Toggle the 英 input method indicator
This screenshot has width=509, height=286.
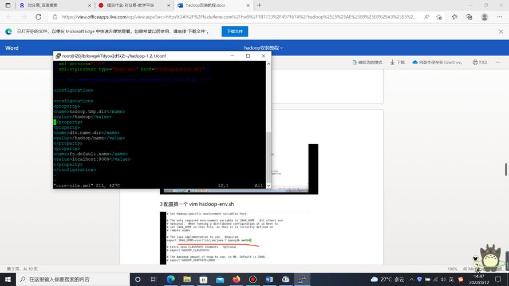click(451, 279)
